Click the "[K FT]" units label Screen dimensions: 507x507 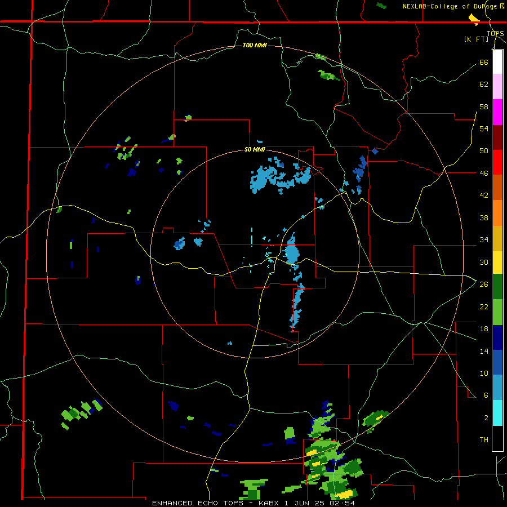(476, 39)
